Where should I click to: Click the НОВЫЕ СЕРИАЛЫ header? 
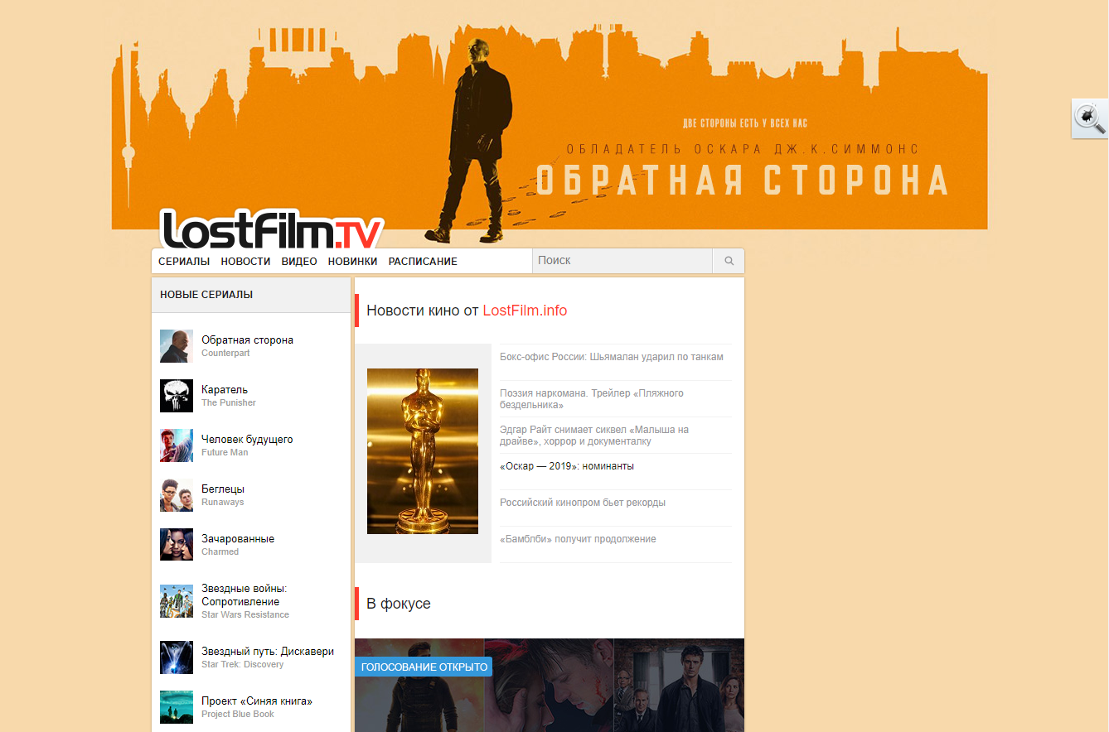pos(206,295)
